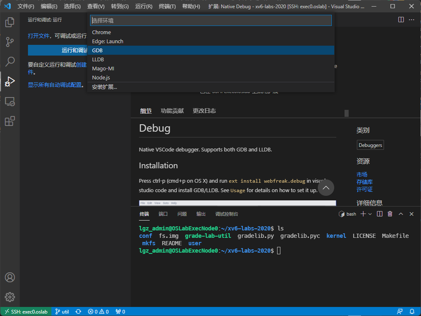Expand the new terminal launch profile dropdown
Screen dimensions: 421x316
[x=370, y=214]
